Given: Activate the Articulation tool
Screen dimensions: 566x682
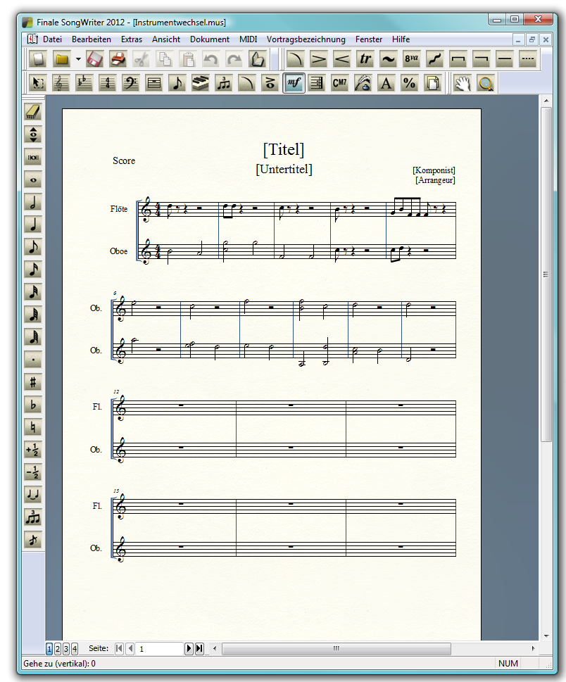Looking at the screenshot, I should (270, 82).
